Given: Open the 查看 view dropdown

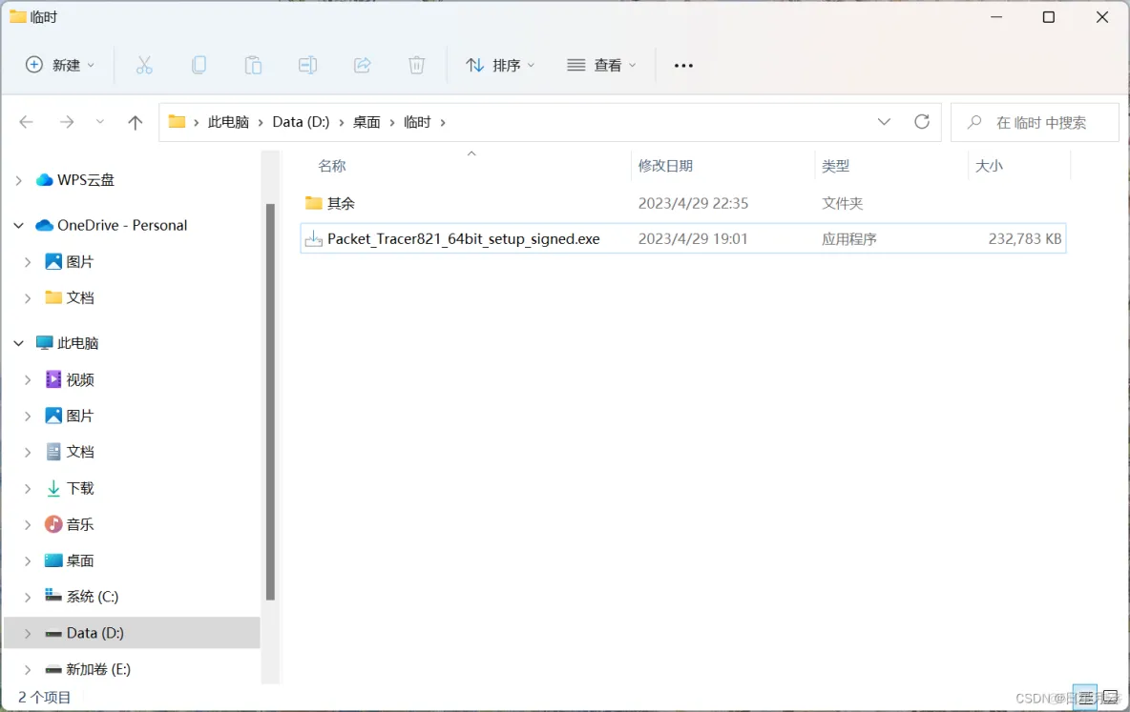Looking at the screenshot, I should coord(602,66).
